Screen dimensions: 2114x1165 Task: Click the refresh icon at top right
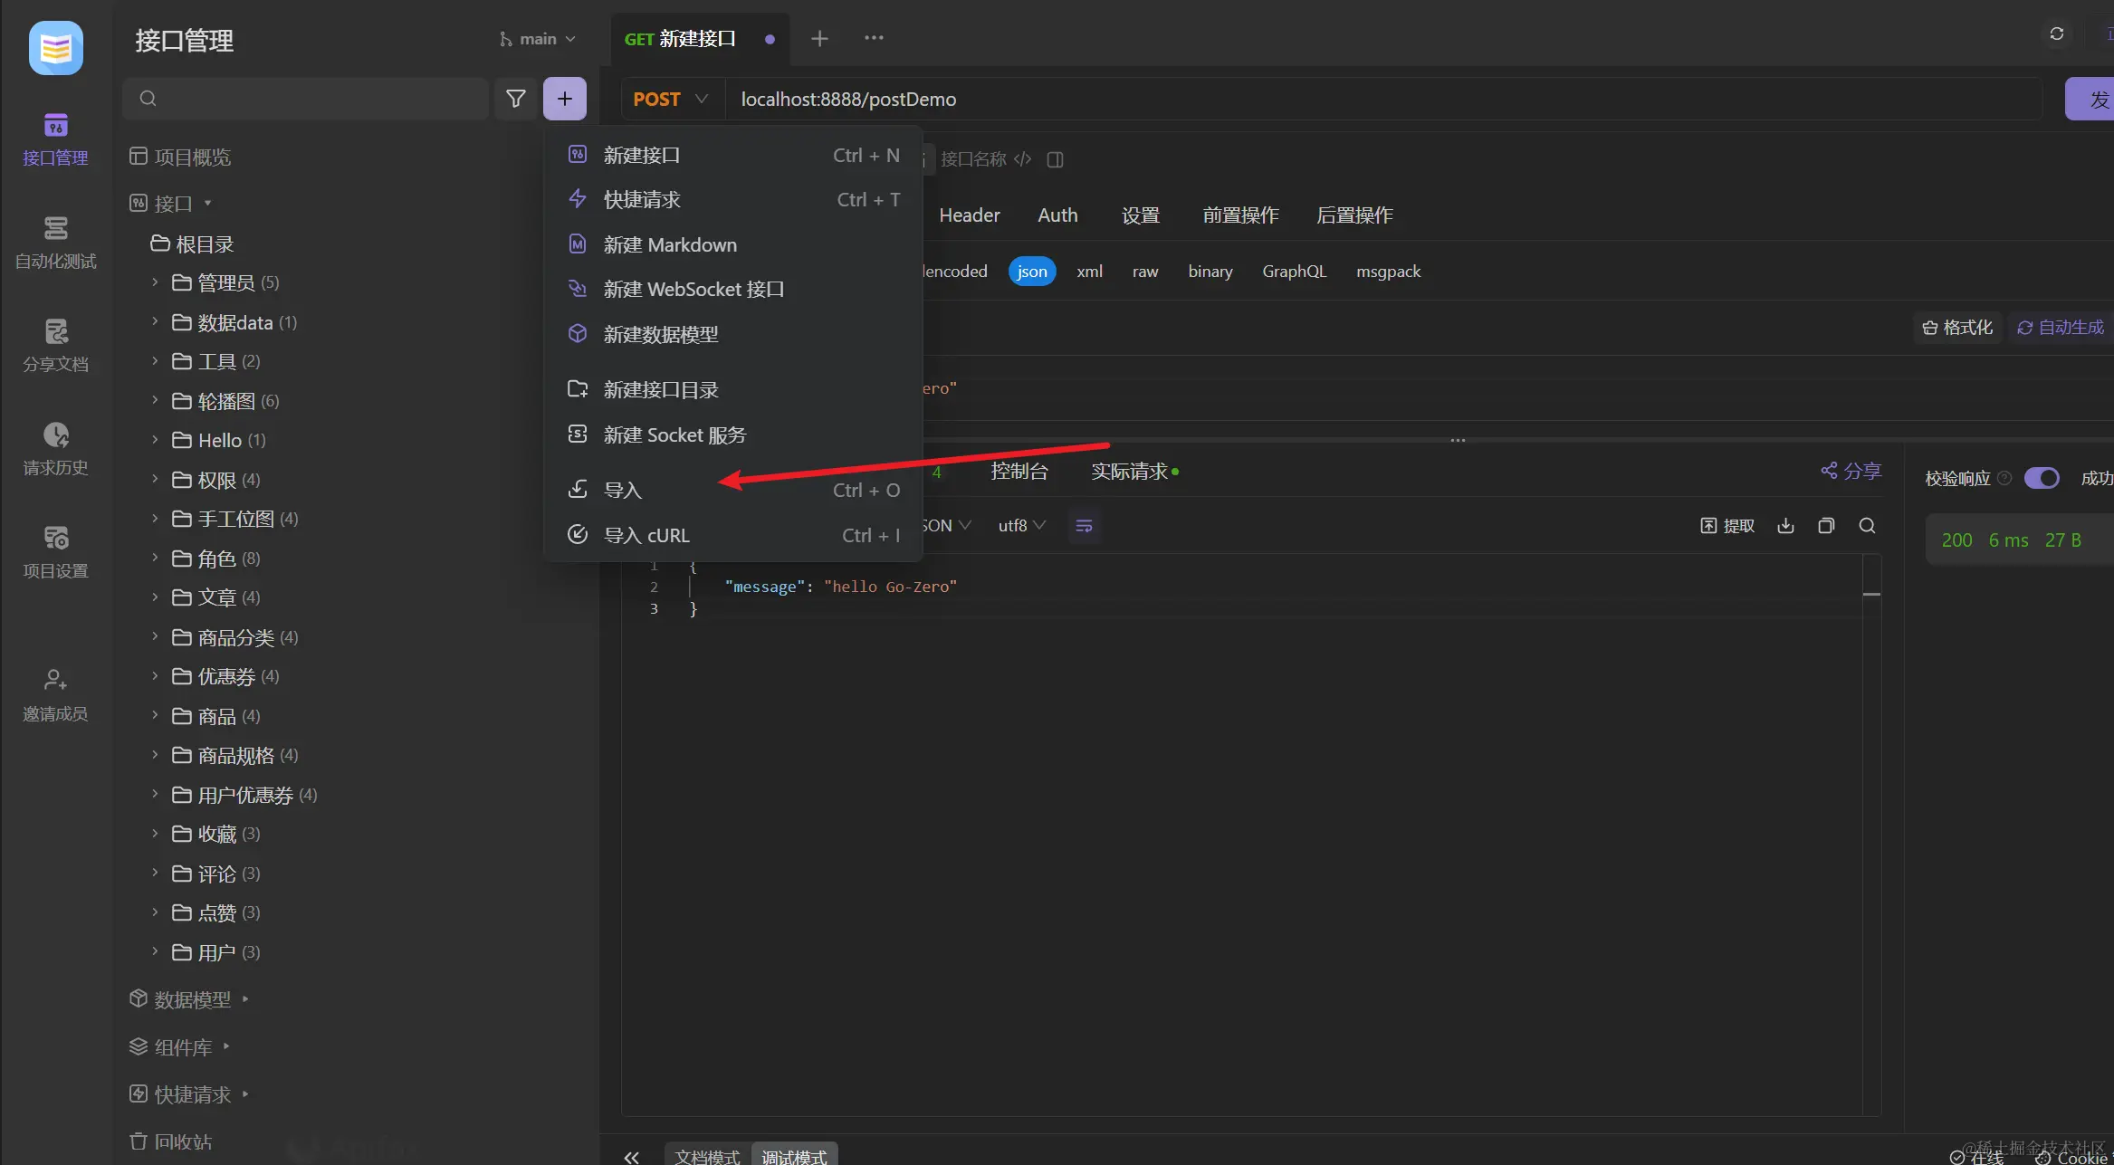2057,33
